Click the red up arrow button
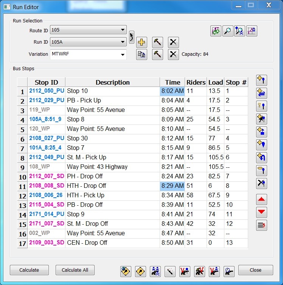 coord(261,199)
